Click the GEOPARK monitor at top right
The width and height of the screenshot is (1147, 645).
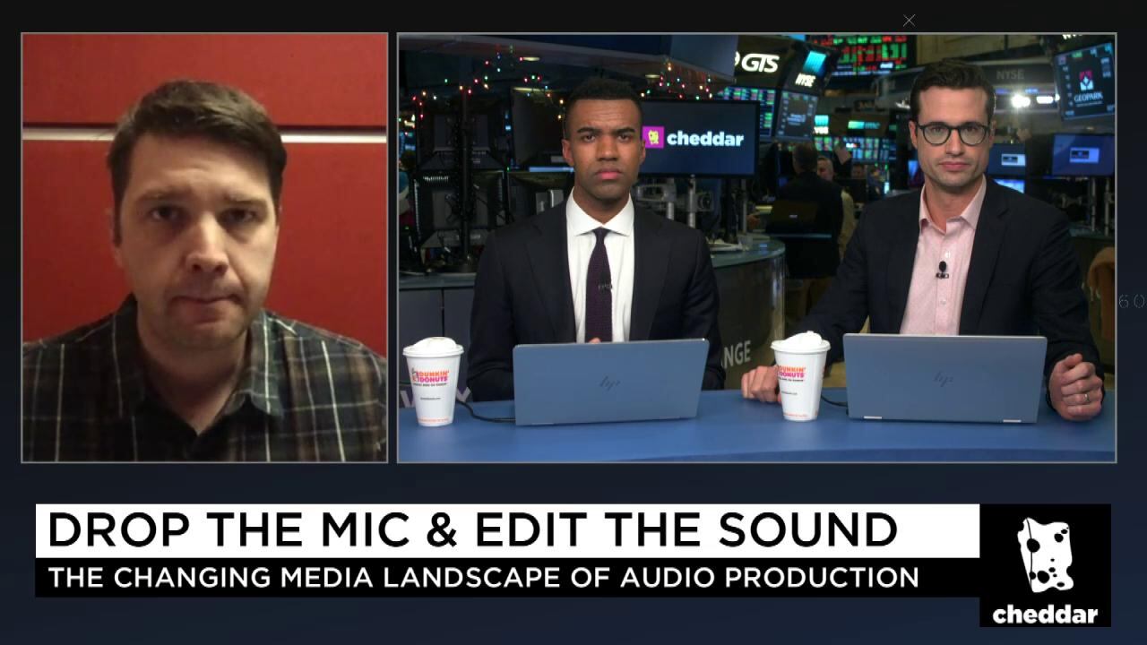[1084, 82]
